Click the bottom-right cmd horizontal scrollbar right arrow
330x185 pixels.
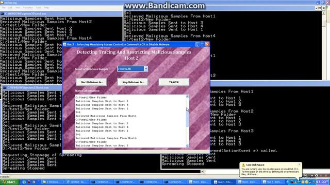pos(202,172)
